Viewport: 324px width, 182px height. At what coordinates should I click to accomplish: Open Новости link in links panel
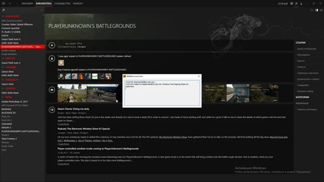(301, 67)
